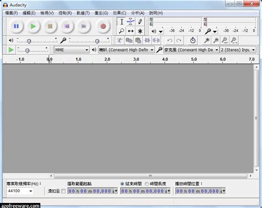Viewport: 262px width, 208px height.
Task: Click the Zoom In magnifier icon
Action: pos(207,40)
